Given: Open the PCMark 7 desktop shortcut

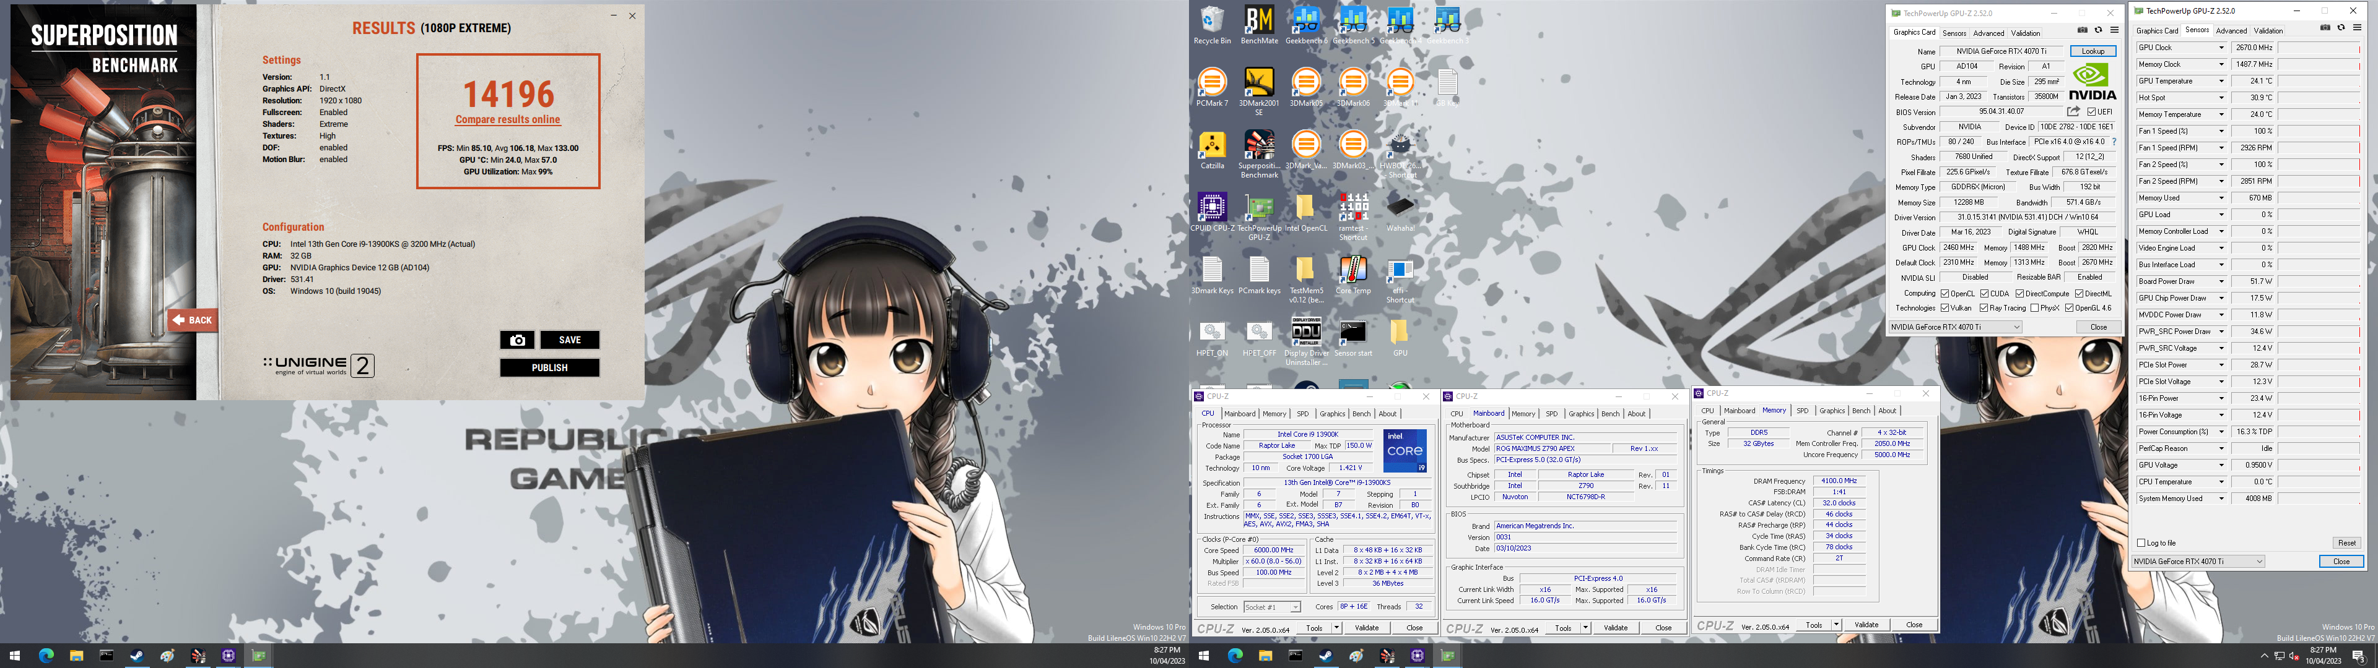Looking at the screenshot, I should coord(1212,88).
